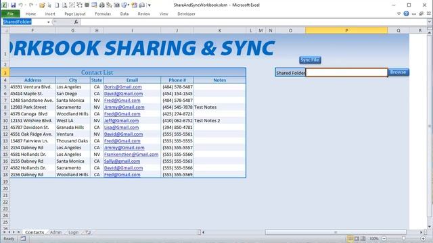
Task: Click the Print Preview icon
Action: 64,5
